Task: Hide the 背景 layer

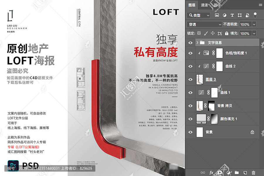Action: point(190,132)
